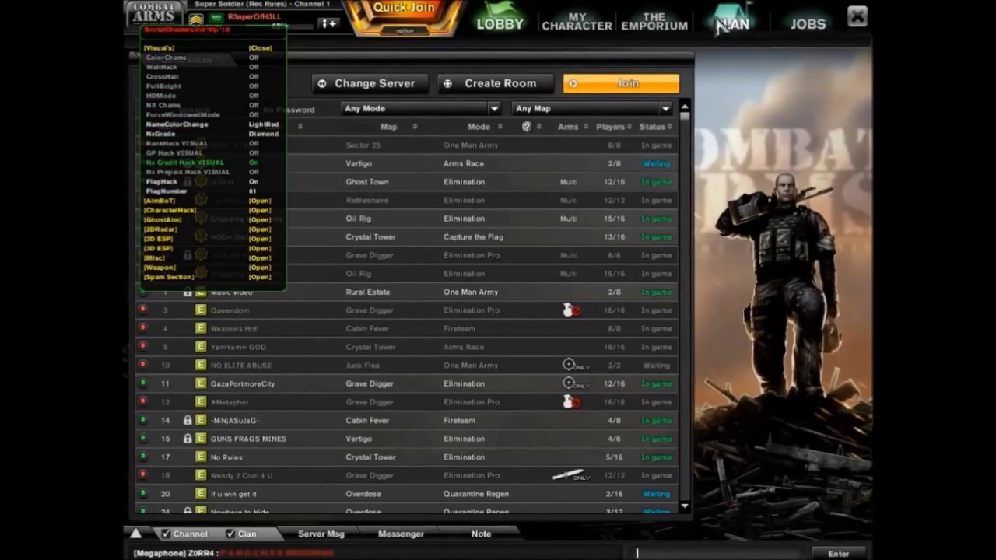Image resolution: width=996 pixels, height=560 pixels.
Task: Click the lock icon on -NiNjASuJaG- room
Action: [x=188, y=421]
